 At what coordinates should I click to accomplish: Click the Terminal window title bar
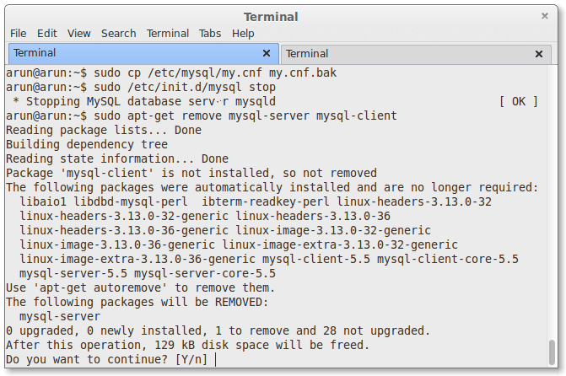click(271, 17)
